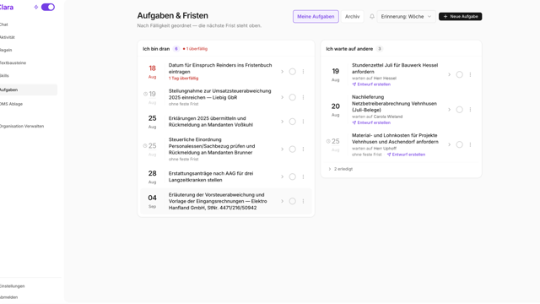Open Organisation Verwalten in sidebar
Viewport: 540px width, 304px height.
pyautogui.click(x=22, y=126)
